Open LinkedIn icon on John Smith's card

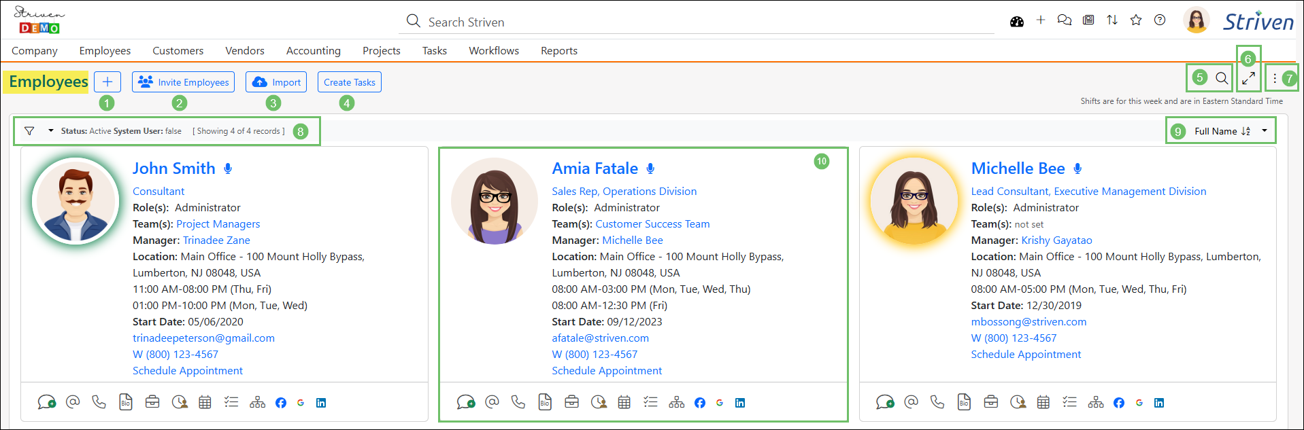click(321, 403)
